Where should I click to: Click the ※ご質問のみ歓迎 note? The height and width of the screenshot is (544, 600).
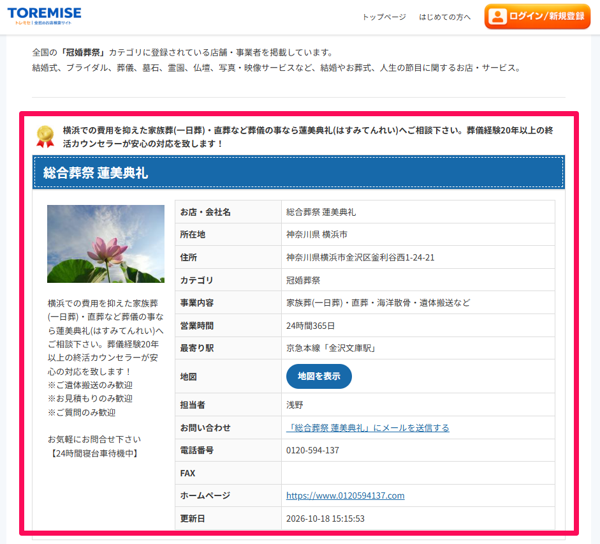(82, 412)
